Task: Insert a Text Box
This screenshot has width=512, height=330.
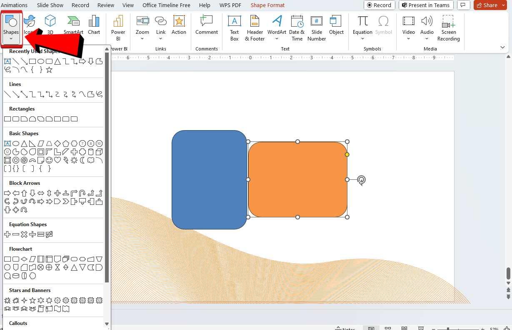Action: [234, 28]
